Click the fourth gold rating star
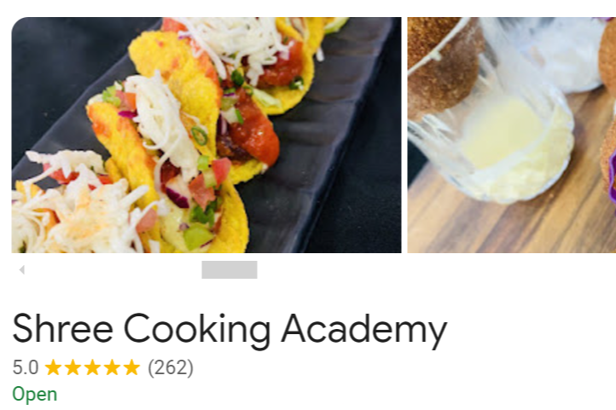This screenshot has height=410, width=616. (x=112, y=368)
